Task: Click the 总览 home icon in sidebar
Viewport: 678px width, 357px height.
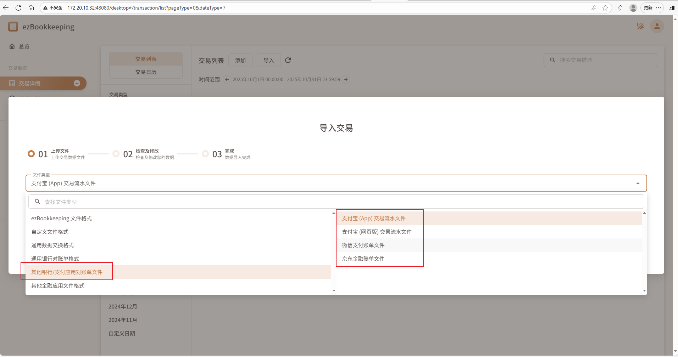Action: pyautogui.click(x=12, y=46)
